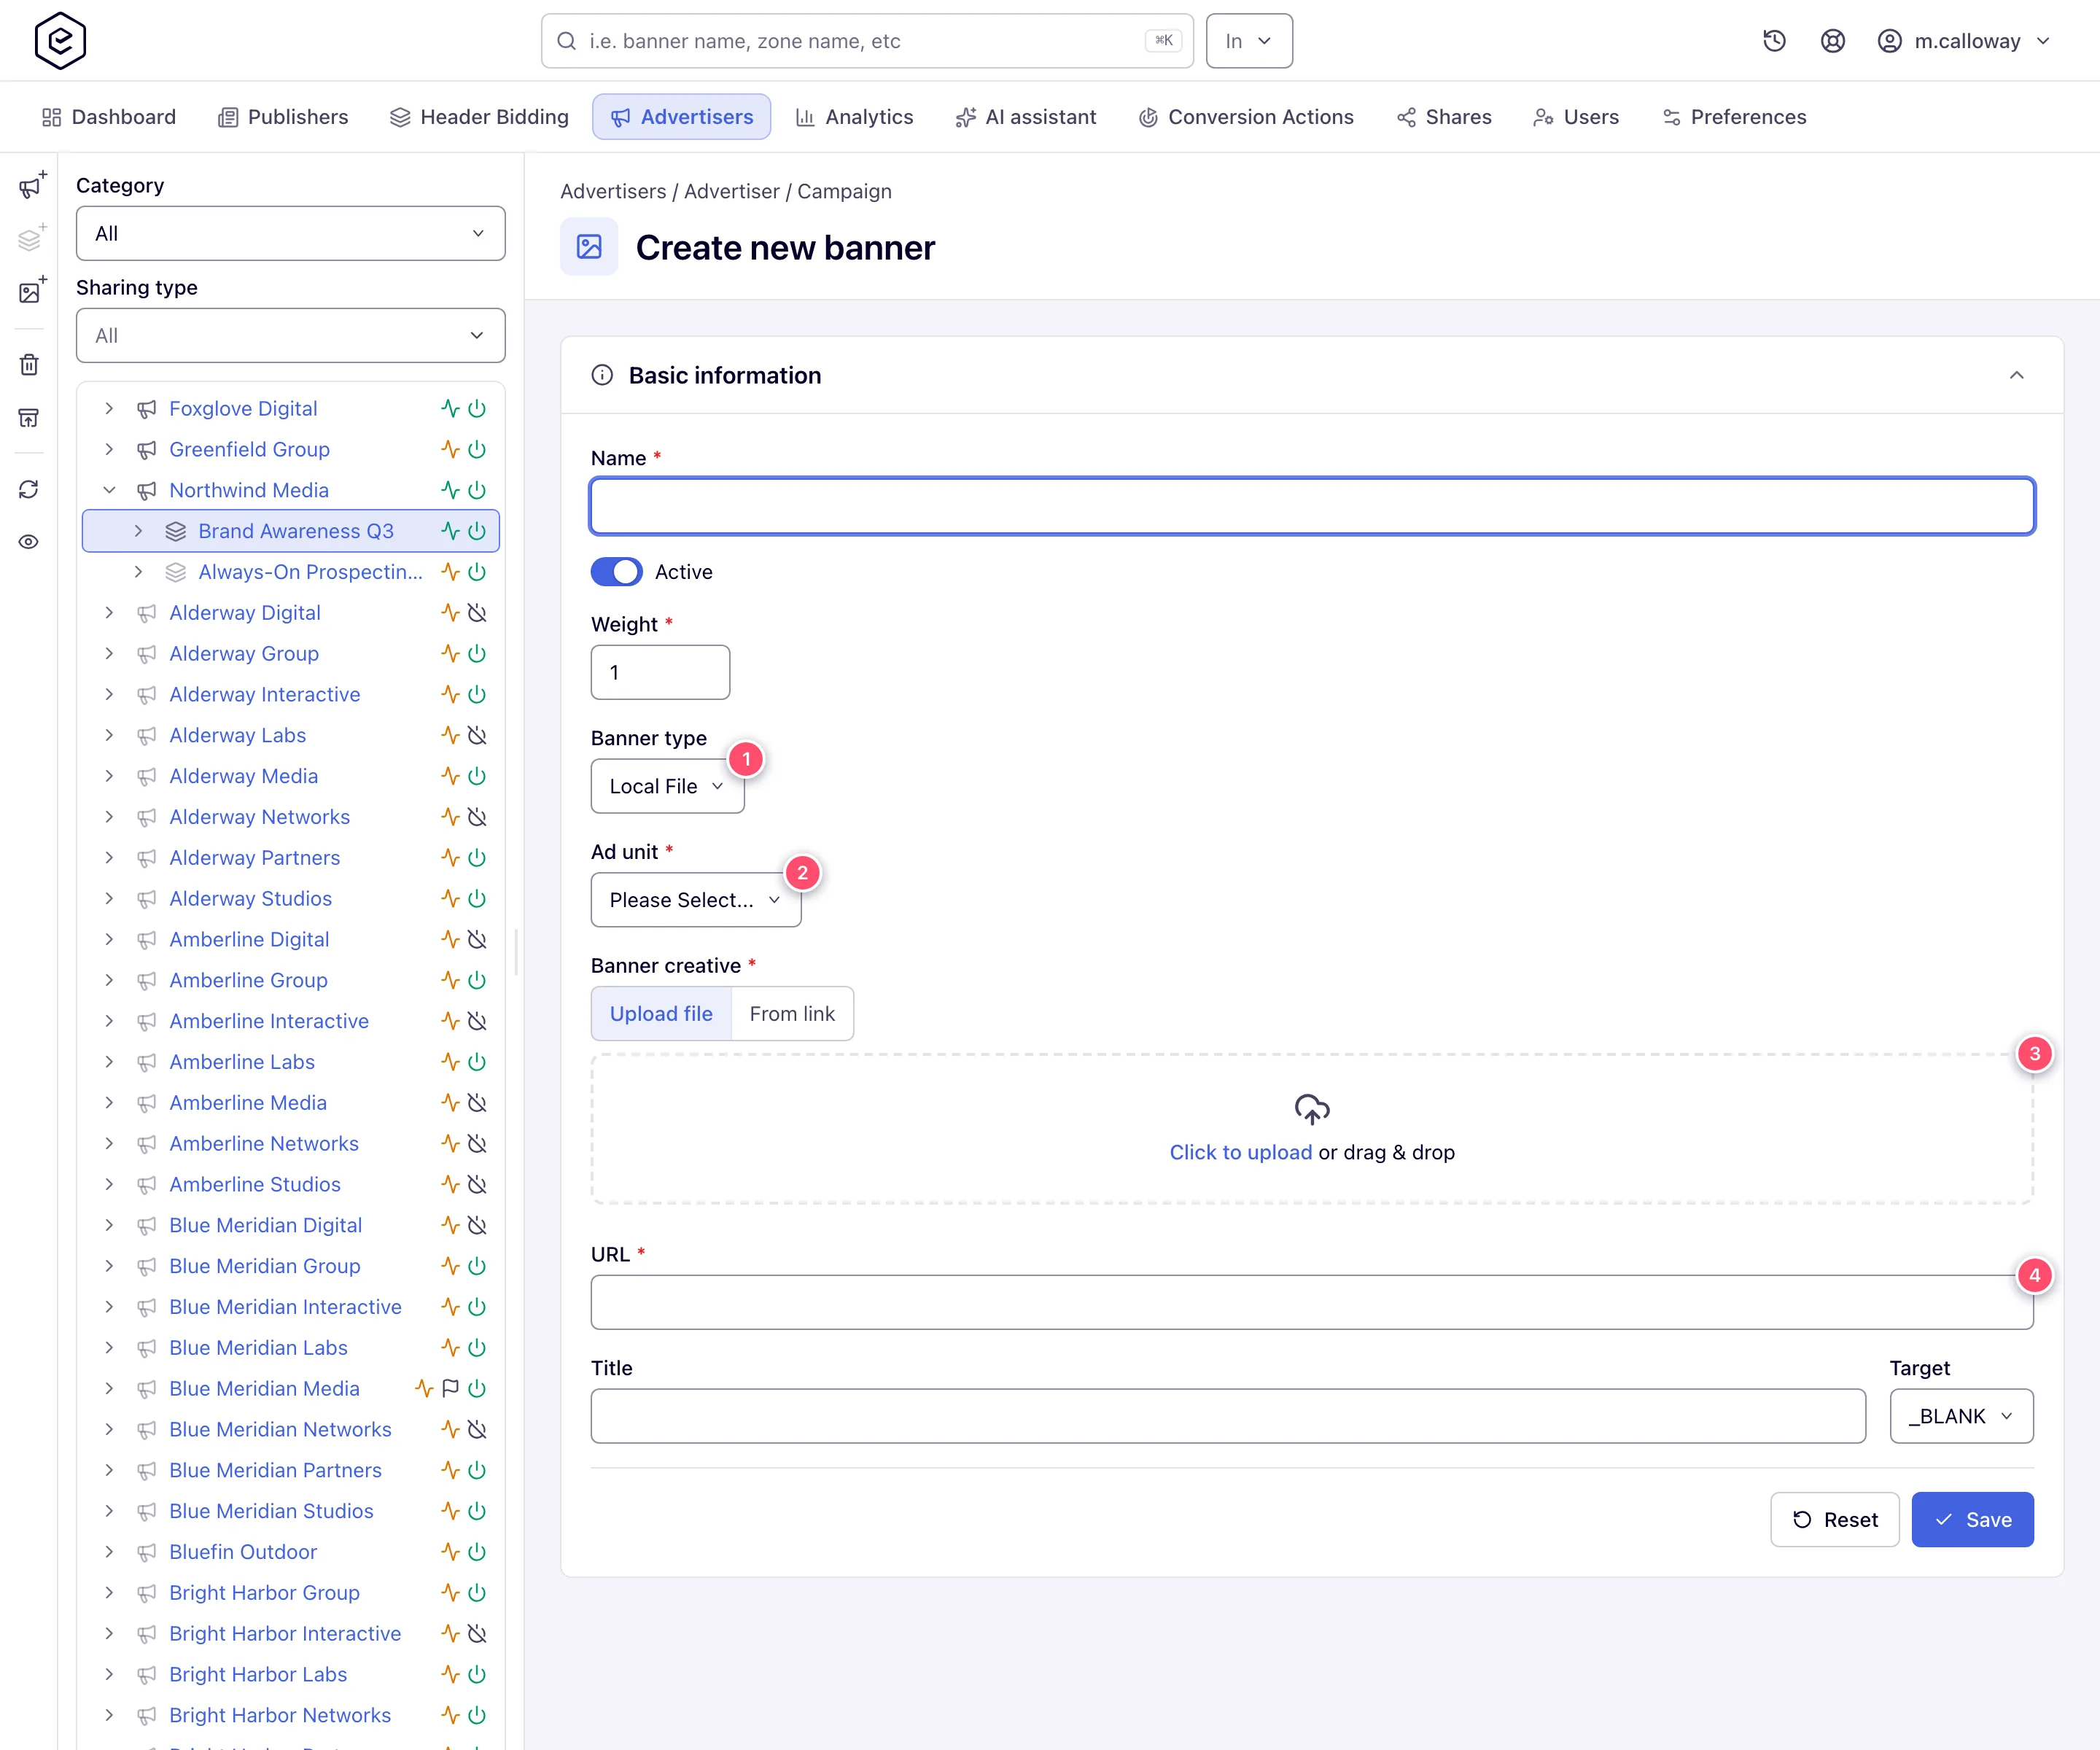
Task: Open the help lifebuoy icon
Action: (1832, 41)
